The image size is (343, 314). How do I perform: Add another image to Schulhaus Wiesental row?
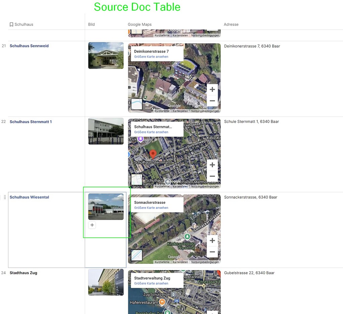92,225
